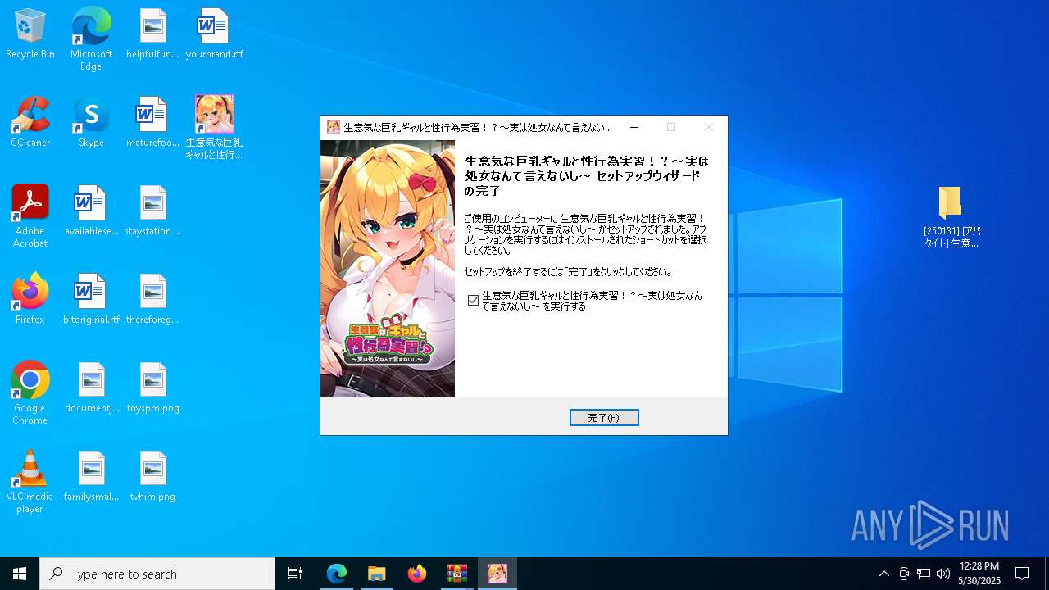Open Adobe Acrobat desktop shortcut
Image resolution: width=1049 pixels, height=590 pixels.
click(x=30, y=216)
